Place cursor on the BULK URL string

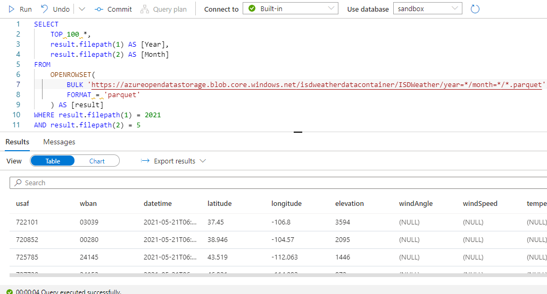pos(317,84)
